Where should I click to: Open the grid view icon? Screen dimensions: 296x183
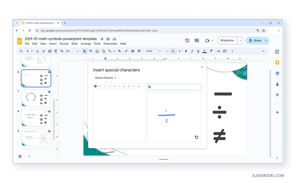pos(20,157)
